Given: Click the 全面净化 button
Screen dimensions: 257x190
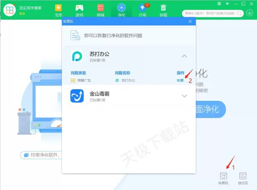Looking at the screenshot, I should point(211,109).
